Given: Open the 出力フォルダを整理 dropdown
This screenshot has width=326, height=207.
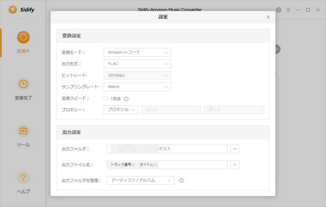Looking at the screenshot, I should (140, 181).
